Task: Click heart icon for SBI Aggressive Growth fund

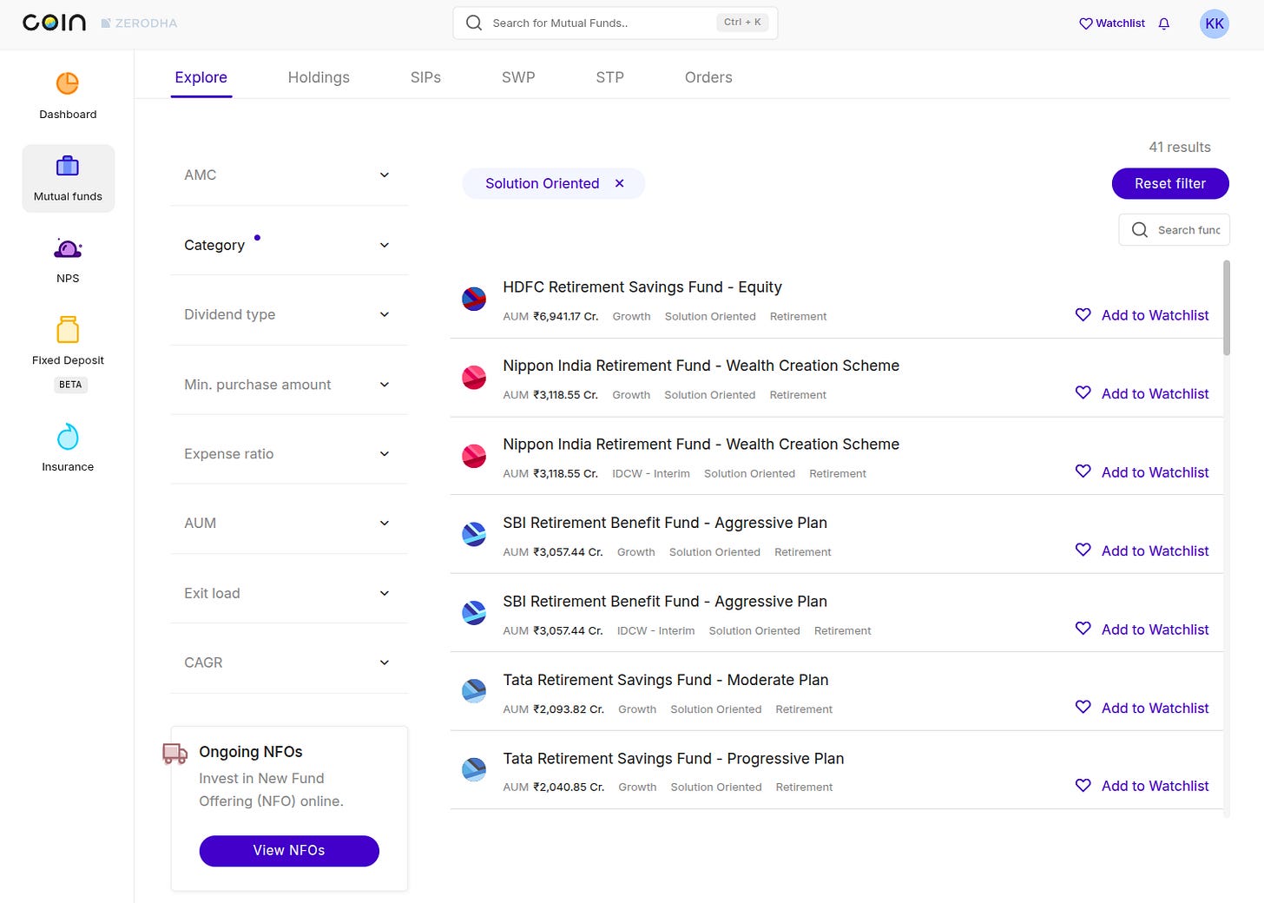Action: 1083,550
